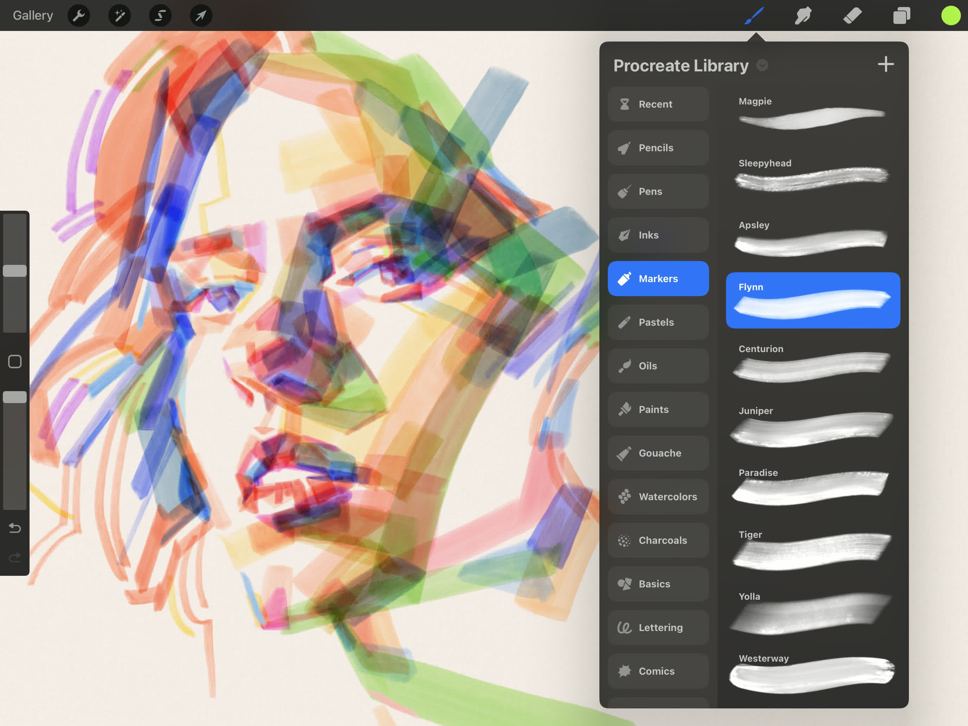This screenshot has width=968, height=726.
Task: Open the Watercolors brush set
Action: (x=658, y=497)
